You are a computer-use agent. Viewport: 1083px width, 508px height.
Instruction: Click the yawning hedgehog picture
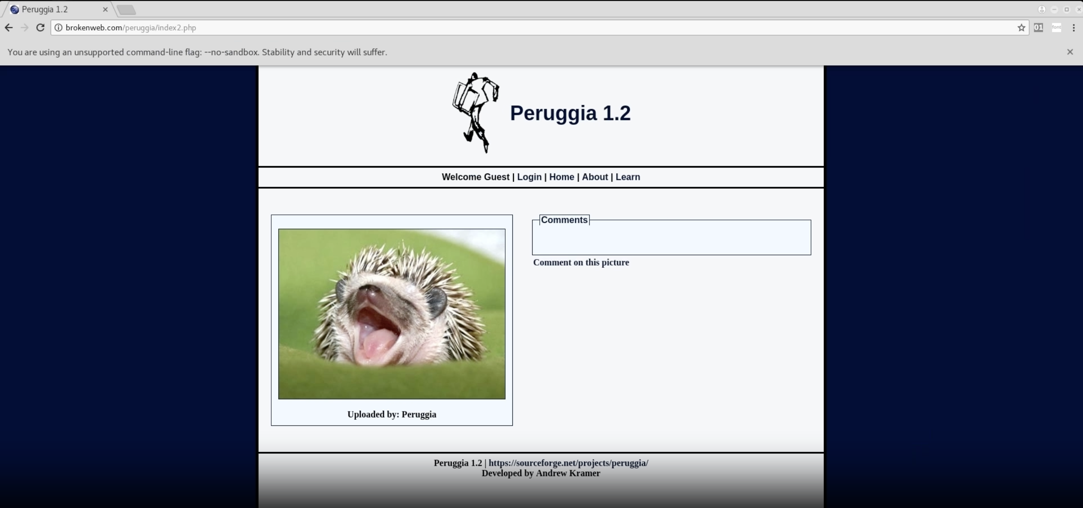click(392, 314)
